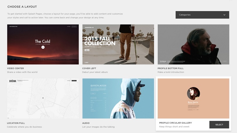Click the COVER LEFT title label
The height and width of the screenshot is (133, 237).
(x=89, y=68)
